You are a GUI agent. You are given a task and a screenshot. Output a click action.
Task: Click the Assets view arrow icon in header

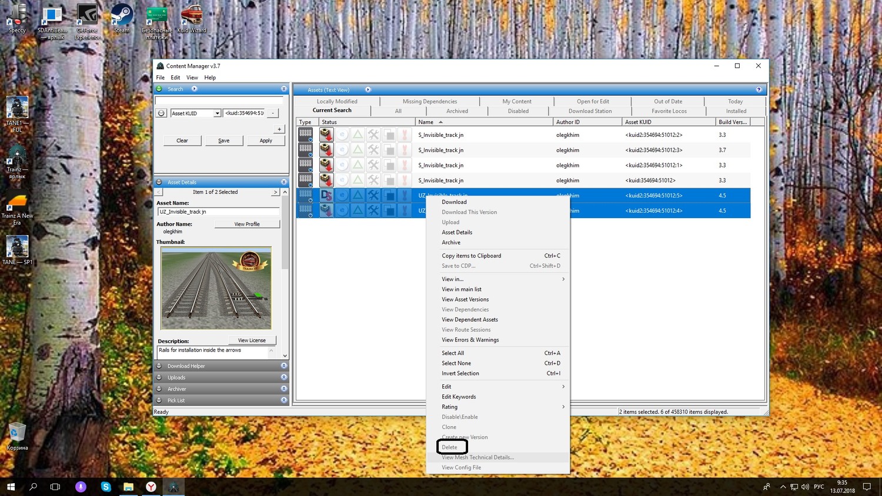click(x=368, y=90)
